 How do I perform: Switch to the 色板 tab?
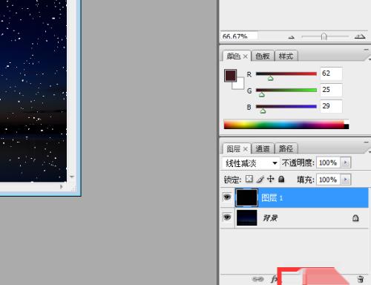263,56
